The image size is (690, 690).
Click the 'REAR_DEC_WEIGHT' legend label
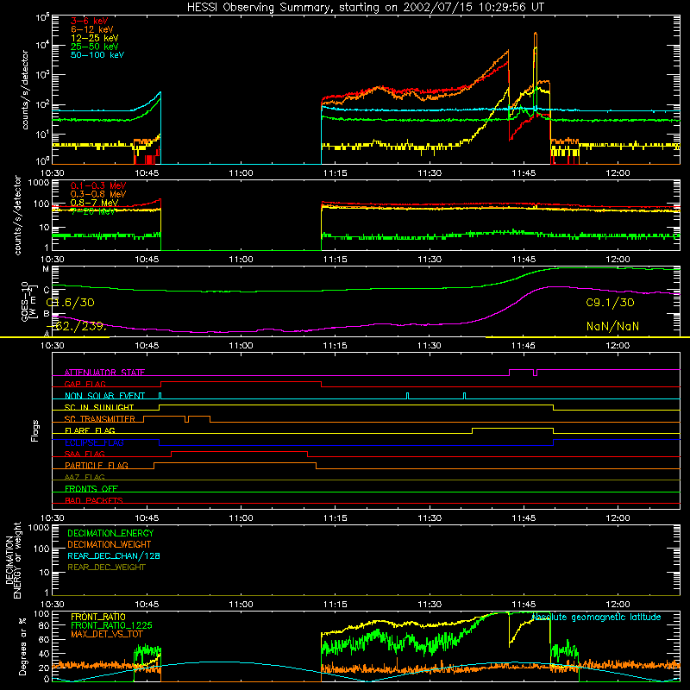click(x=106, y=568)
